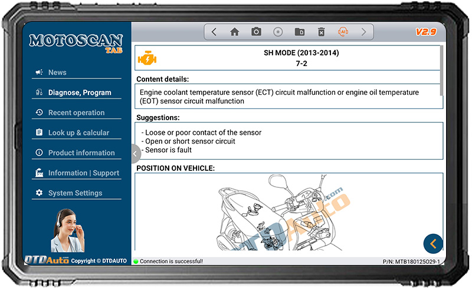Collapse the sidebar with gray chevron handle
Viewport: 472px width, 288px height.
click(136, 154)
